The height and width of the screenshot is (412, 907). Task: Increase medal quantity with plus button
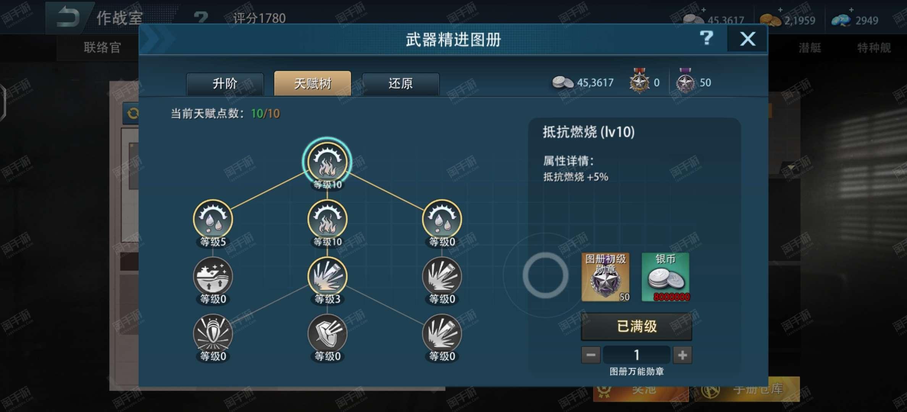(x=683, y=355)
